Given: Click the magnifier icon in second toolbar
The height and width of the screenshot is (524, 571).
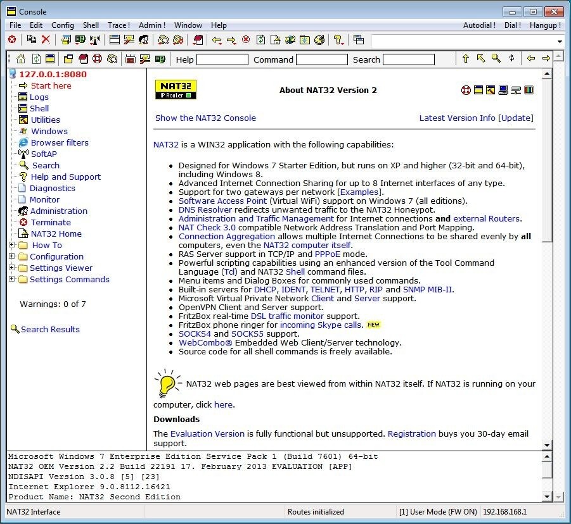Looking at the screenshot, I should click(x=496, y=58).
